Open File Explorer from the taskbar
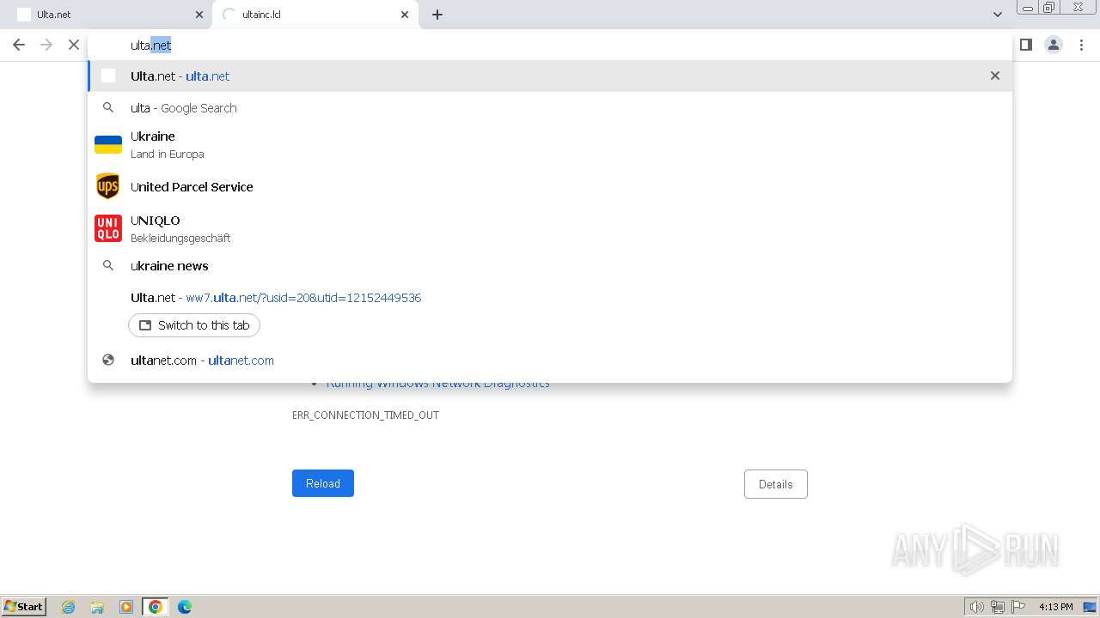The image size is (1100, 618). coord(97,607)
